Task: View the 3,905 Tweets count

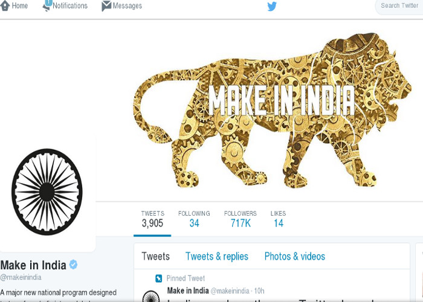Action: point(152,219)
